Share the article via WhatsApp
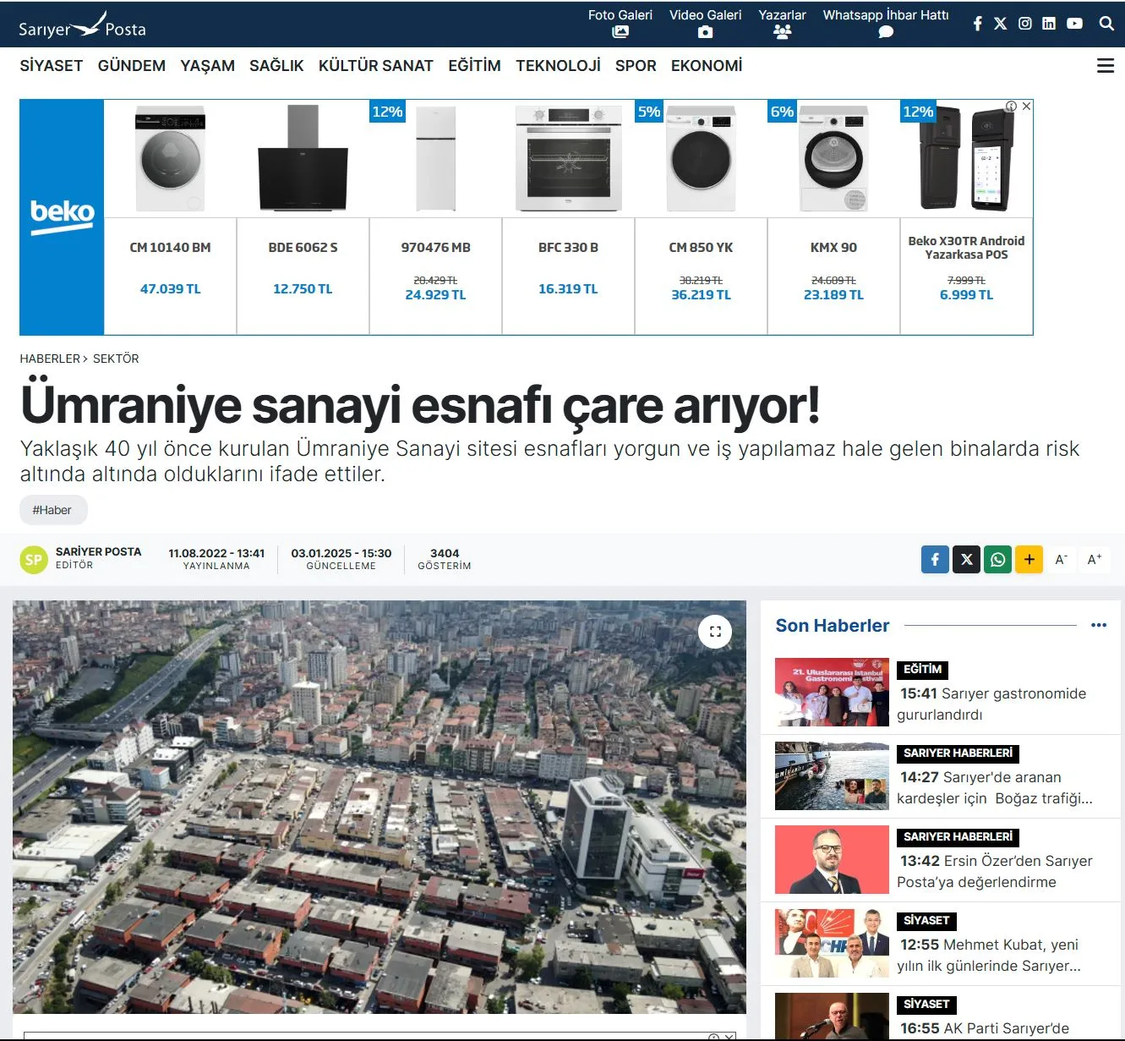Image resolution: width=1125 pixels, height=1041 pixels. (997, 559)
